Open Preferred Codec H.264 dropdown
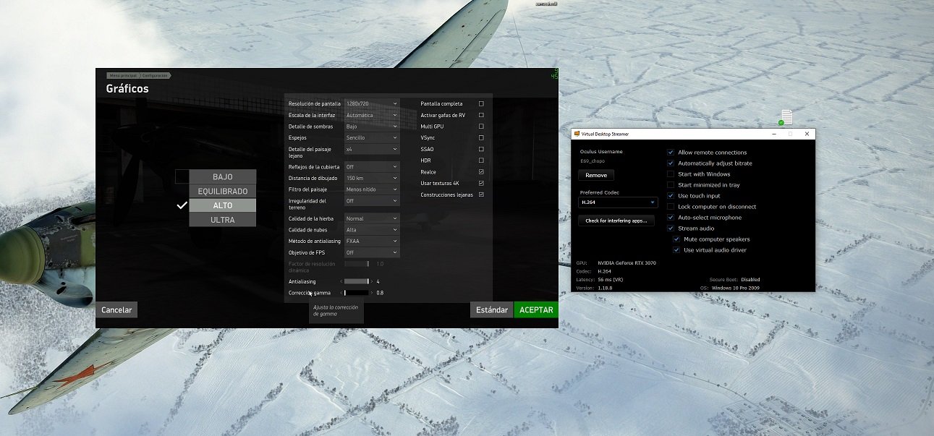The height and width of the screenshot is (436, 934). pos(618,202)
